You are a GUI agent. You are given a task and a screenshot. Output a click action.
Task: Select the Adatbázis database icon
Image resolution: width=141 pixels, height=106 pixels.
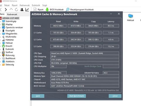pyautogui.click(x=4, y=61)
